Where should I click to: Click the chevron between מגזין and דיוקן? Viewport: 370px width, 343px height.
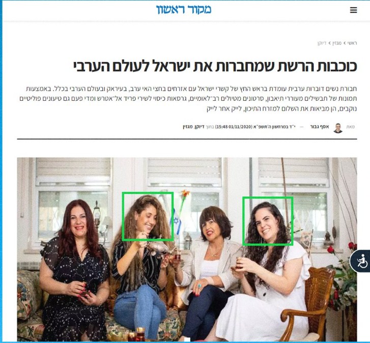click(x=330, y=43)
